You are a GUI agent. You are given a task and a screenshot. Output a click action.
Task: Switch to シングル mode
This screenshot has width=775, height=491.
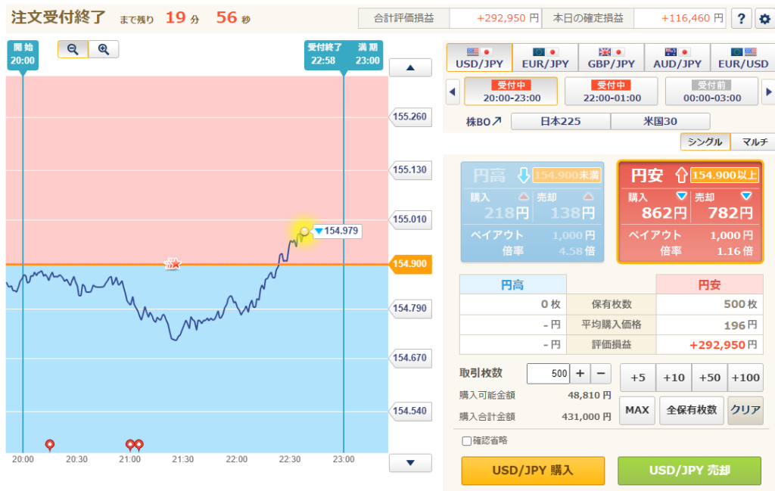(705, 141)
